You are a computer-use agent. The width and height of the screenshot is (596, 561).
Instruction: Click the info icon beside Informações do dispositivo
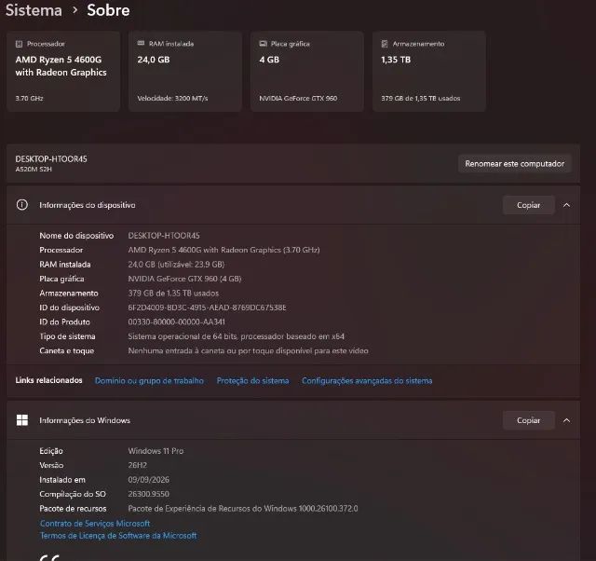tap(22, 205)
